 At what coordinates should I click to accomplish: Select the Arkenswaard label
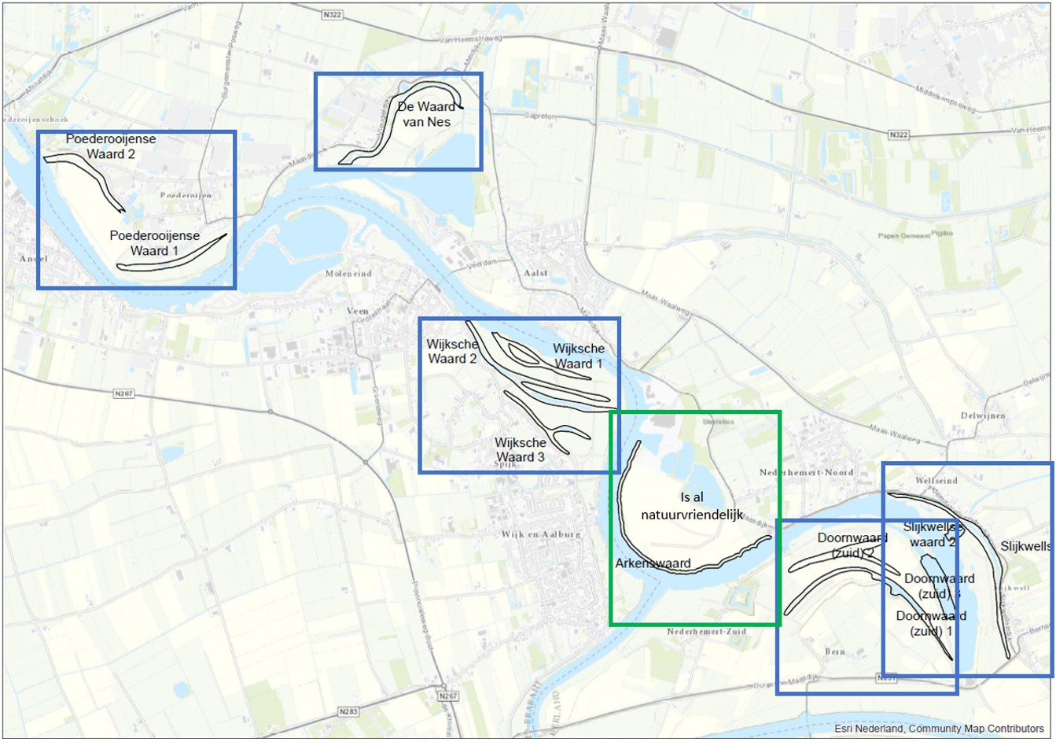point(653,563)
